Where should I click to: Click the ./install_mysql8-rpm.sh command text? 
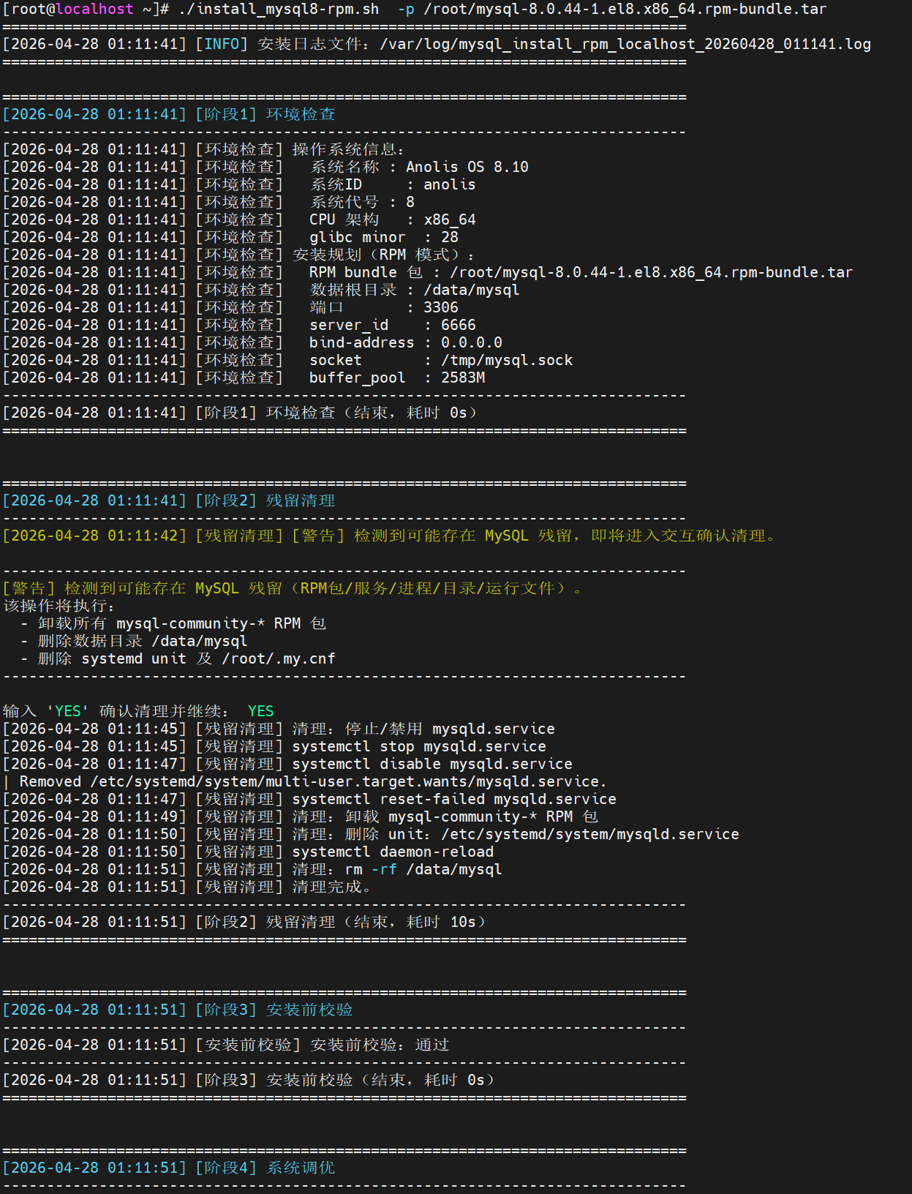click(x=279, y=9)
